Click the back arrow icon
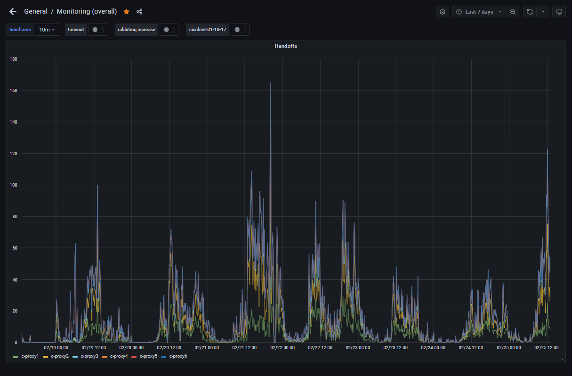This screenshot has height=376, width=572. click(13, 12)
